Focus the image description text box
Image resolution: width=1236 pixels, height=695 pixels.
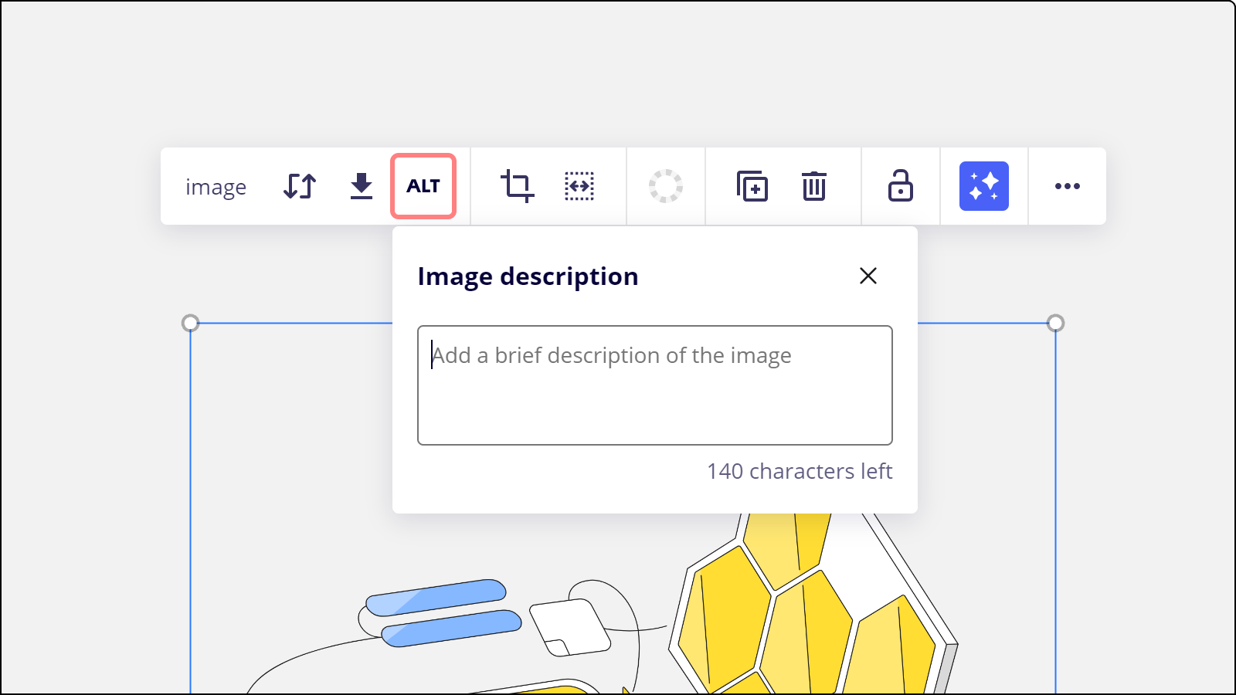click(x=654, y=385)
